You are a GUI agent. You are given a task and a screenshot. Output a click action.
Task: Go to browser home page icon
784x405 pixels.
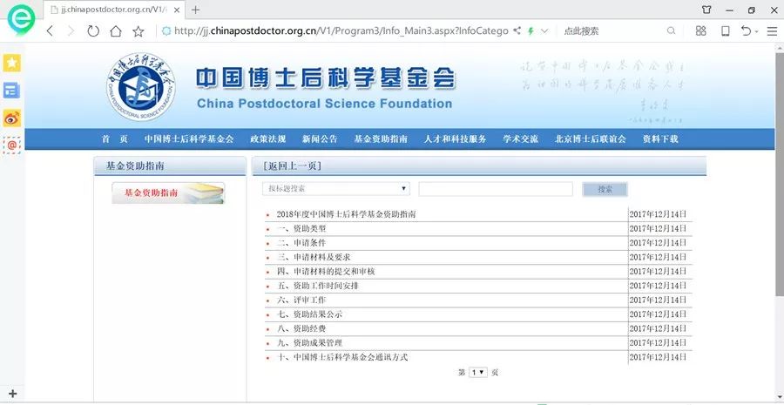(x=116, y=30)
